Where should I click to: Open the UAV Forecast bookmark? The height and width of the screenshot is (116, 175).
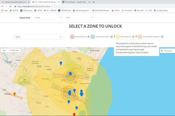26,10
